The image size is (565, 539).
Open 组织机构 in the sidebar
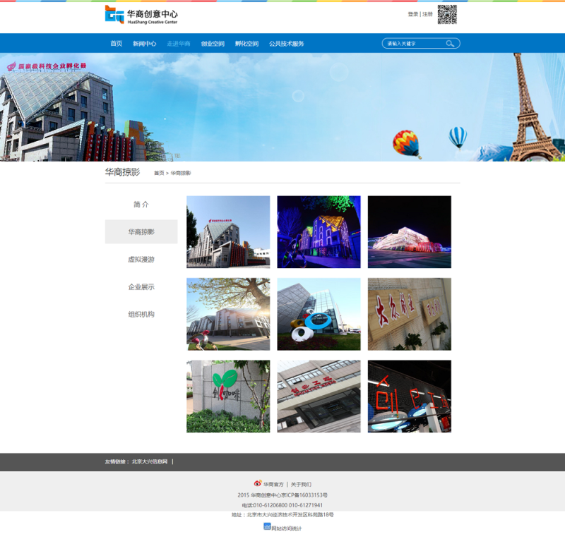coord(141,315)
